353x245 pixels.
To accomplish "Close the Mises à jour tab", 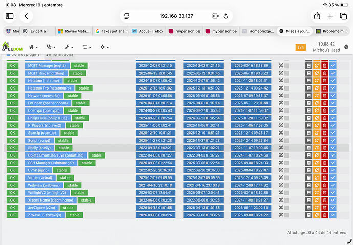I will click(281, 31).
